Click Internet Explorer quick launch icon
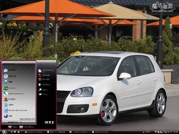179x134 pixels. 12,132
